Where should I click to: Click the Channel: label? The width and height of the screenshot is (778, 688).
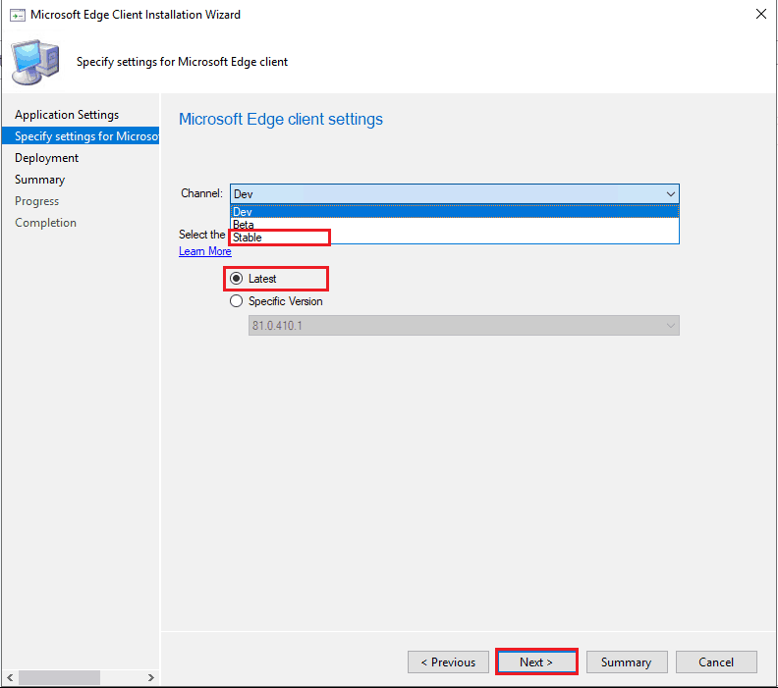[201, 193]
